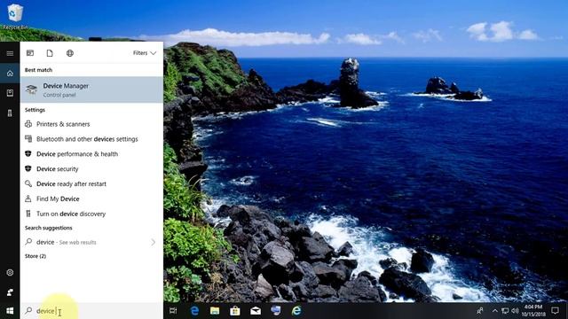Open the Action Center notifications icon
Viewport: 568px width, 319px height.
[x=555, y=311]
